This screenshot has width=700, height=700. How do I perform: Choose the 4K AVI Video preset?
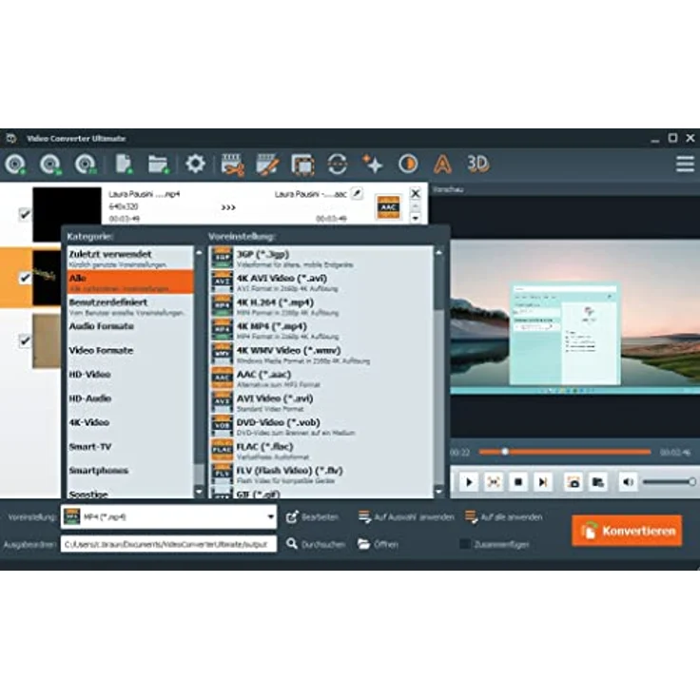point(321,282)
